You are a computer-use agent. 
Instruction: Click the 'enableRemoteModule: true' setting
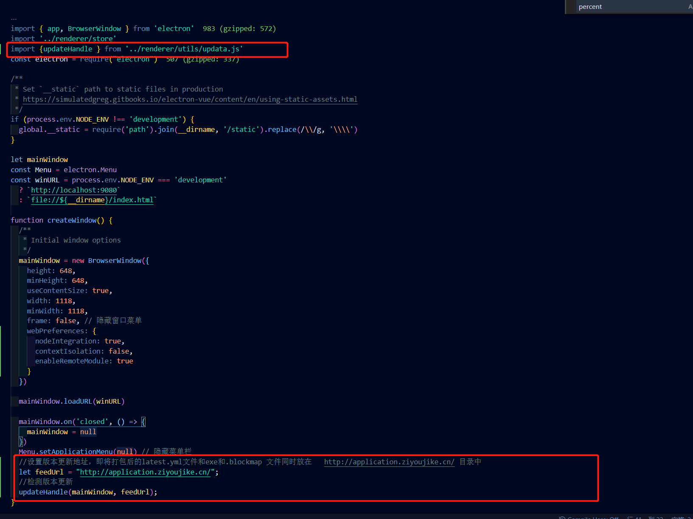tap(84, 361)
